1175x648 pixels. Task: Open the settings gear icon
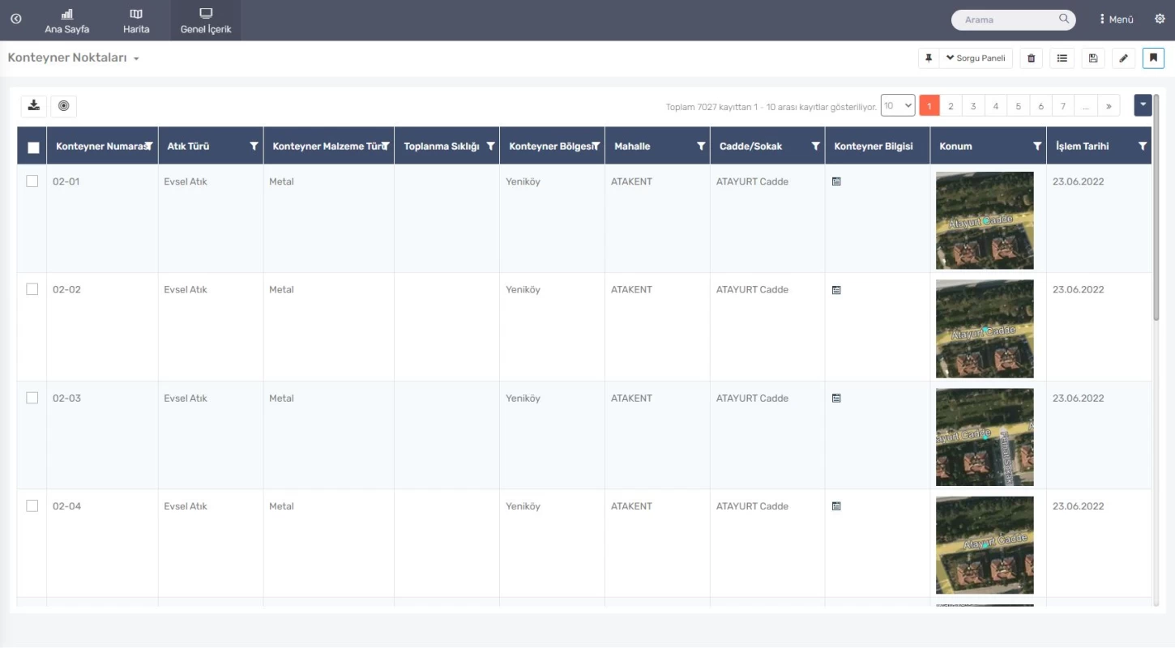point(1160,19)
